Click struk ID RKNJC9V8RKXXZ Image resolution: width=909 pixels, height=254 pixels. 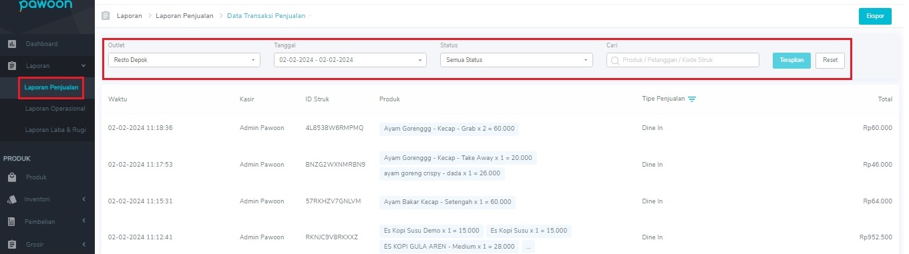click(332, 237)
